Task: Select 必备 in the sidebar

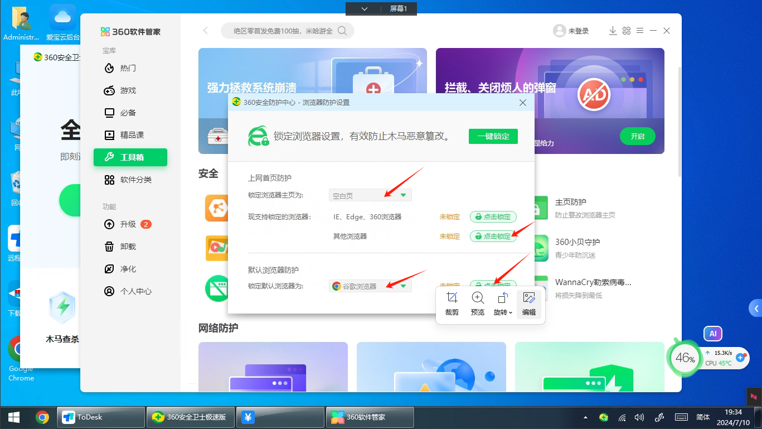Action: pyautogui.click(x=130, y=113)
